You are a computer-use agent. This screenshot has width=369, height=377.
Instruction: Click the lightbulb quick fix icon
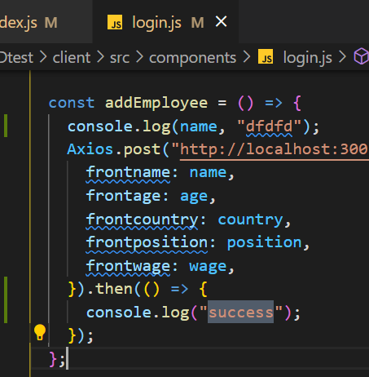[40, 332]
